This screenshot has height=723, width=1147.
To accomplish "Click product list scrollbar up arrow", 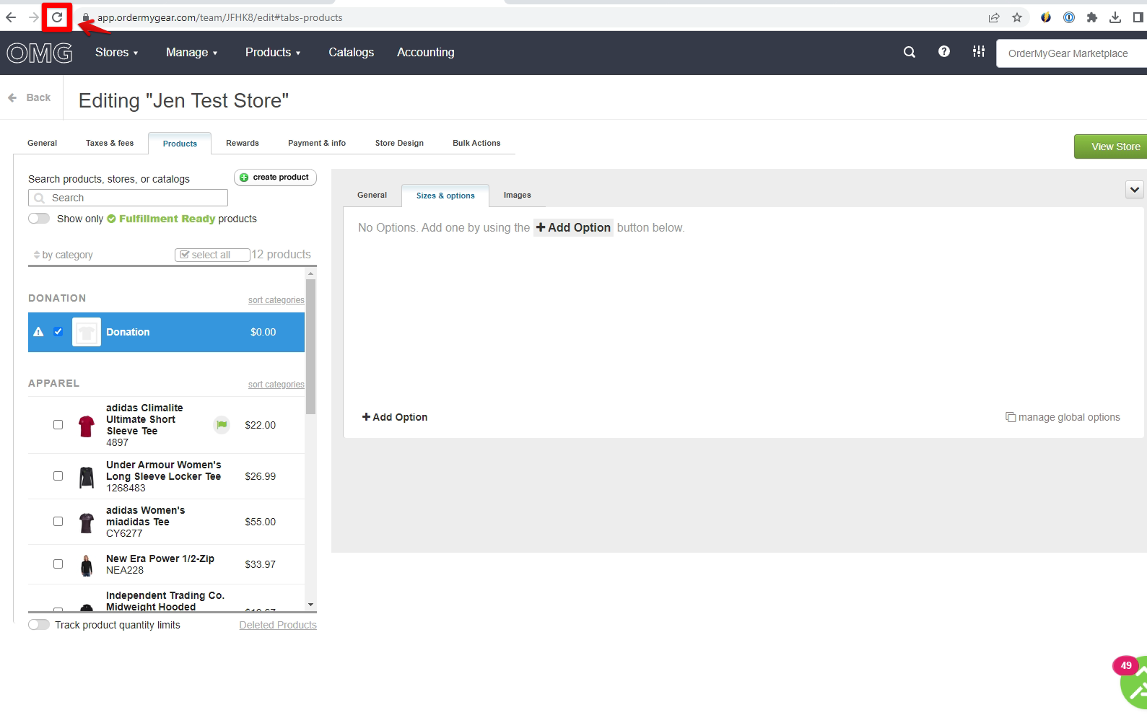I will pos(311,273).
